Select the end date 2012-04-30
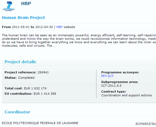Viewport: 156px width, 127px height. pyautogui.click(x=44, y=27)
